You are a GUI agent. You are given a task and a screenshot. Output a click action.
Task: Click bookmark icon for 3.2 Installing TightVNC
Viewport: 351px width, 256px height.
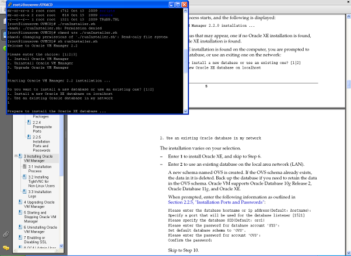pos(24,177)
